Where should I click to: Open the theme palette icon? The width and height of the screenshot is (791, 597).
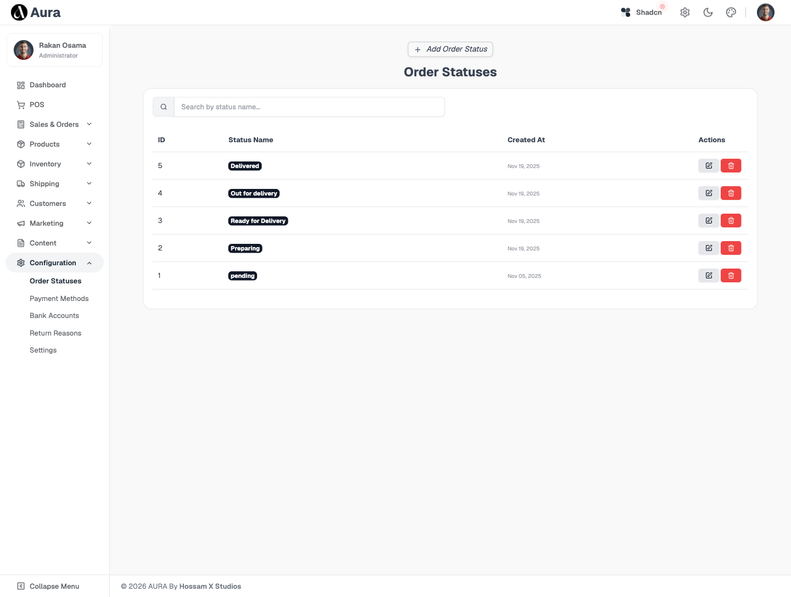point(731,12)
